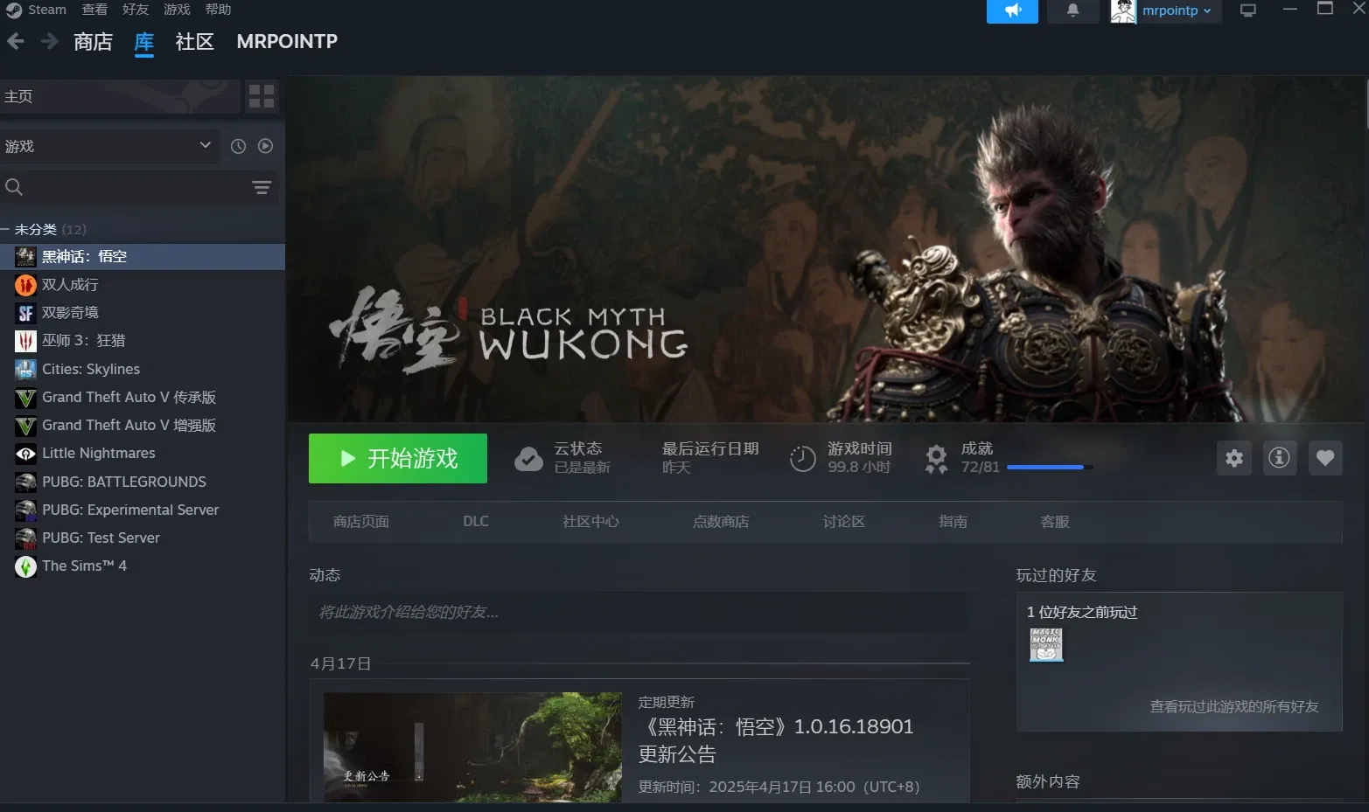Switch to Big Picture mode monitor icon

(1248, 10)
